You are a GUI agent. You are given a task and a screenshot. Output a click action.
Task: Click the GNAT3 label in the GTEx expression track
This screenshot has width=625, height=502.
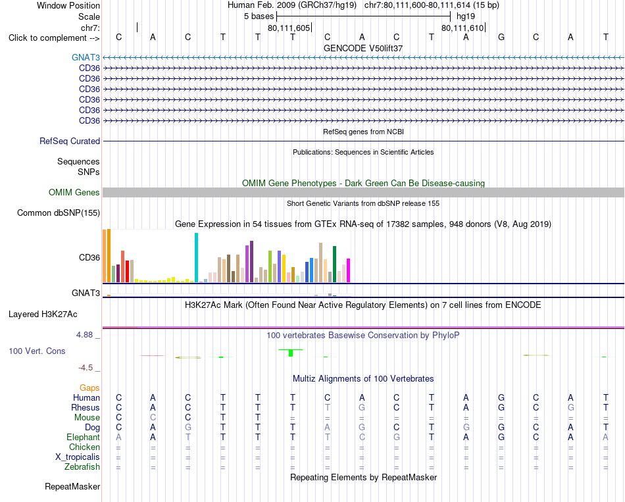click(x=86, y=293)
